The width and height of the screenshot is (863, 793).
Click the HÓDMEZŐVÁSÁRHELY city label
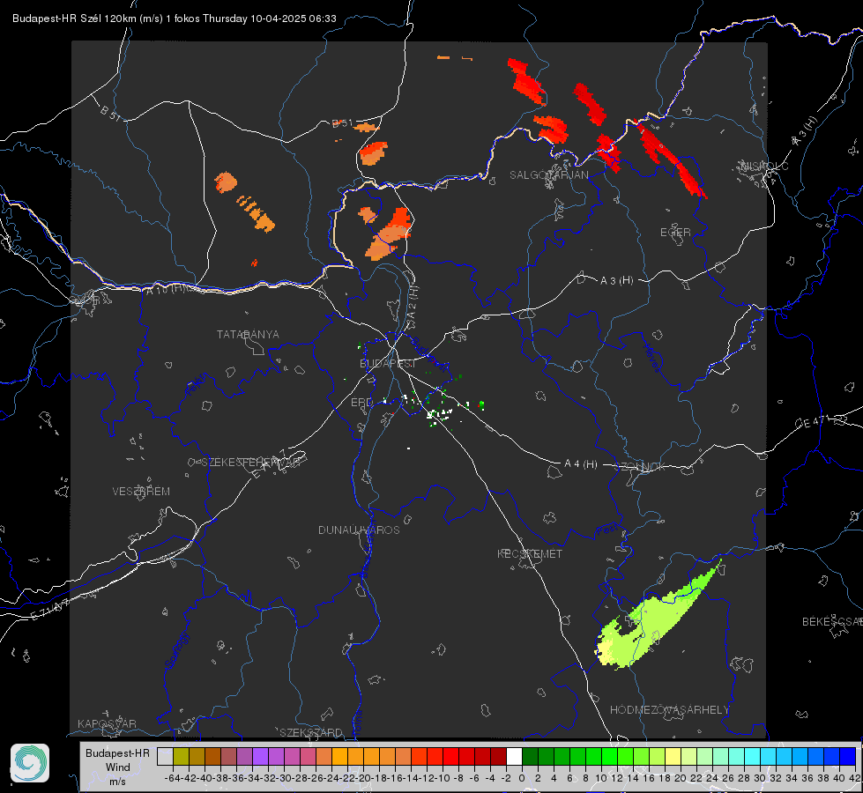[x=669, y=710]
